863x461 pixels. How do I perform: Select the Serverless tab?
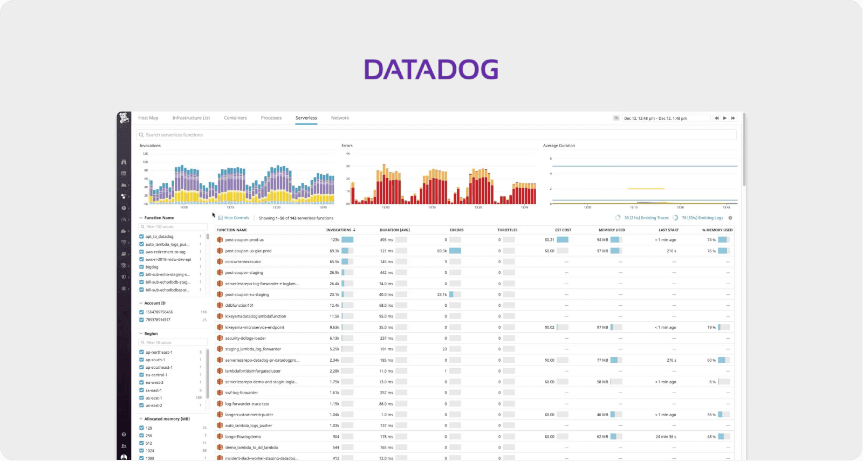point(306,118)
